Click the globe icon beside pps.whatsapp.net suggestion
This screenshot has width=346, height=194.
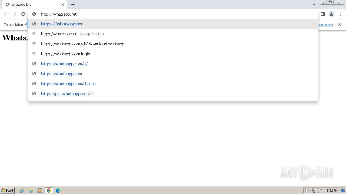(x=34, y=94)
